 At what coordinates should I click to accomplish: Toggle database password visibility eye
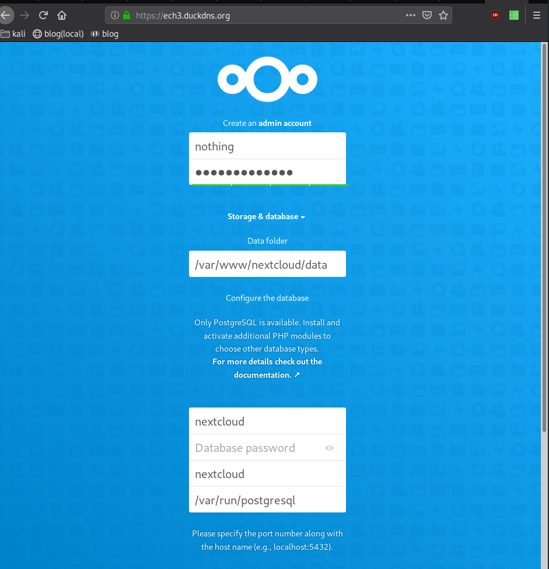pyautogui.click(x=329, y=448)
